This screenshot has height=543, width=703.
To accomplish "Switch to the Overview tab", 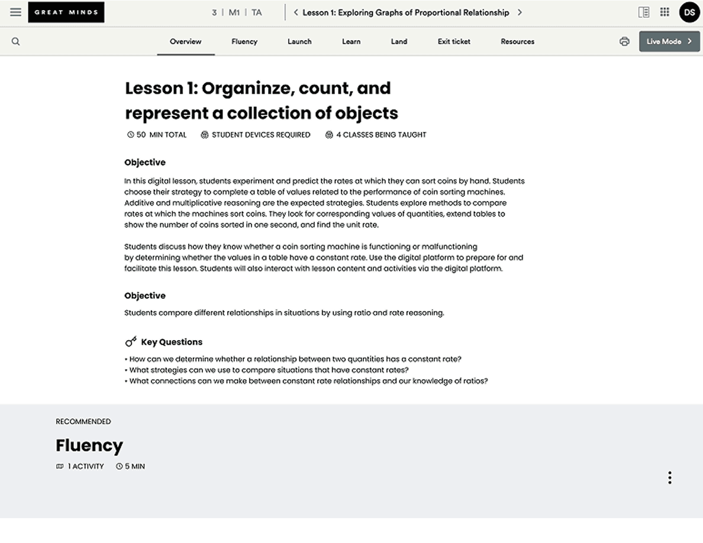I will click(x=186, y=41).
